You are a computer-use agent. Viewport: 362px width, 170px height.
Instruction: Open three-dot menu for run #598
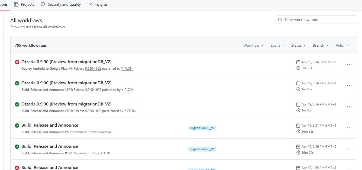(349, 149)
